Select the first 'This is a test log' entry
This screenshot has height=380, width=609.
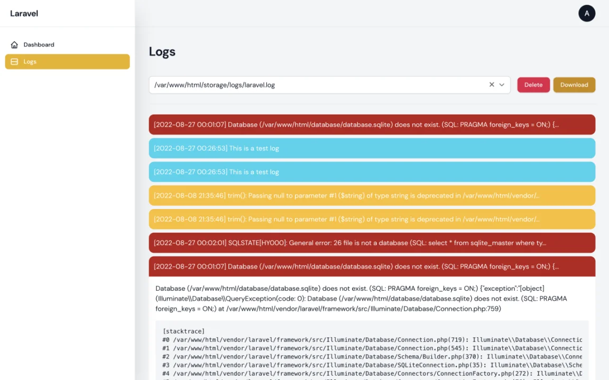(372, 148)
